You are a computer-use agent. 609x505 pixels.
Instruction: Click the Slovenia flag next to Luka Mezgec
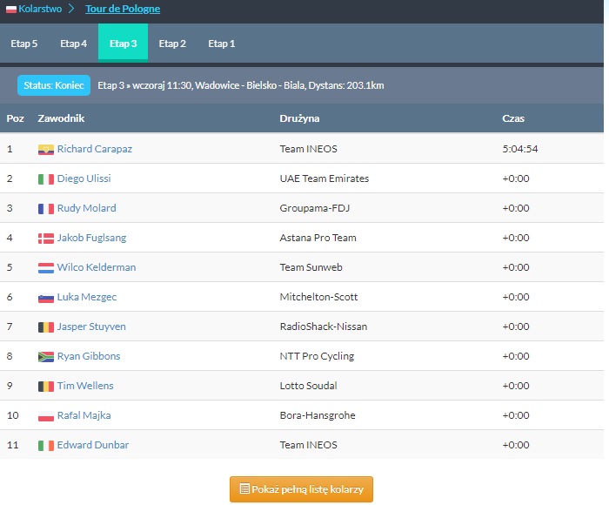pos(46,298)
